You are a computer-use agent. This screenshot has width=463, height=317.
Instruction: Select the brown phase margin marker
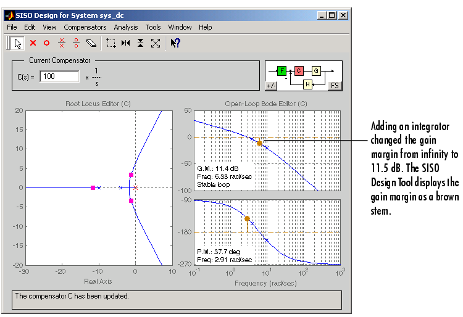click(247, 218)
